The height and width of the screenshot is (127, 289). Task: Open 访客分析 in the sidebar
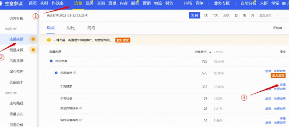(16, 18)
